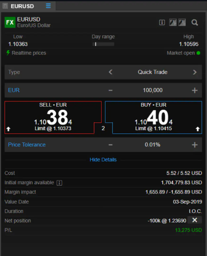Click the day range indicator bar
The height and width of the screenshot is (256, 207).
point(103,44)
